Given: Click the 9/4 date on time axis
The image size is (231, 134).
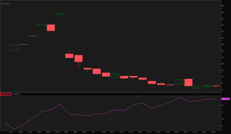Looking at the screenshot, I should [66, 132].
